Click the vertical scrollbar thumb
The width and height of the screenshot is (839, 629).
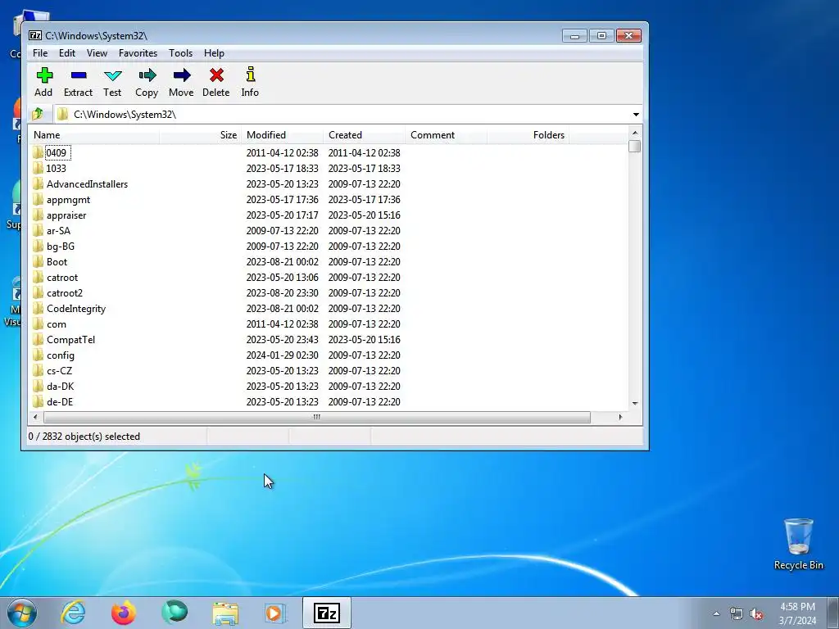[635, 146]
